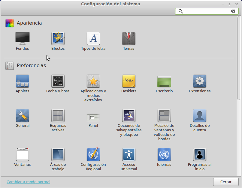The image size is (242, 188).
Task: Click the Cerrar button
Action: pyautogui.click(x=226, y=182)
